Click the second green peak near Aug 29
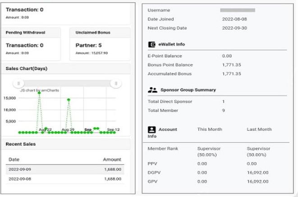 point(69,100)
